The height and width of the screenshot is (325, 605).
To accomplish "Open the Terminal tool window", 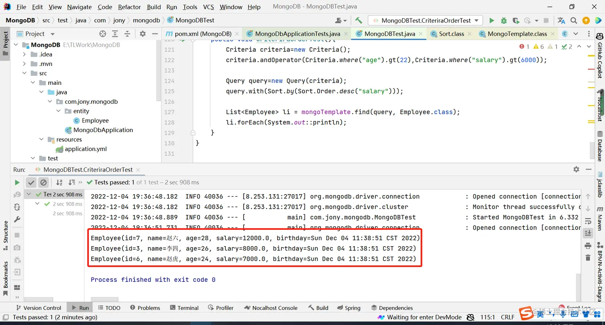I will coord(184,308).
